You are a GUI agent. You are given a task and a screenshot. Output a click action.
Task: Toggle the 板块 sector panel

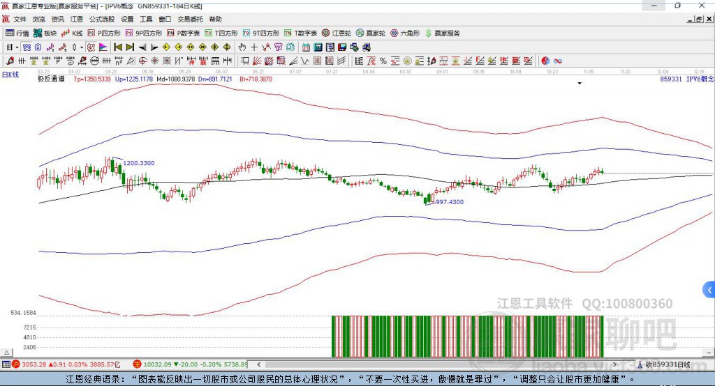[x=45, y=33]
